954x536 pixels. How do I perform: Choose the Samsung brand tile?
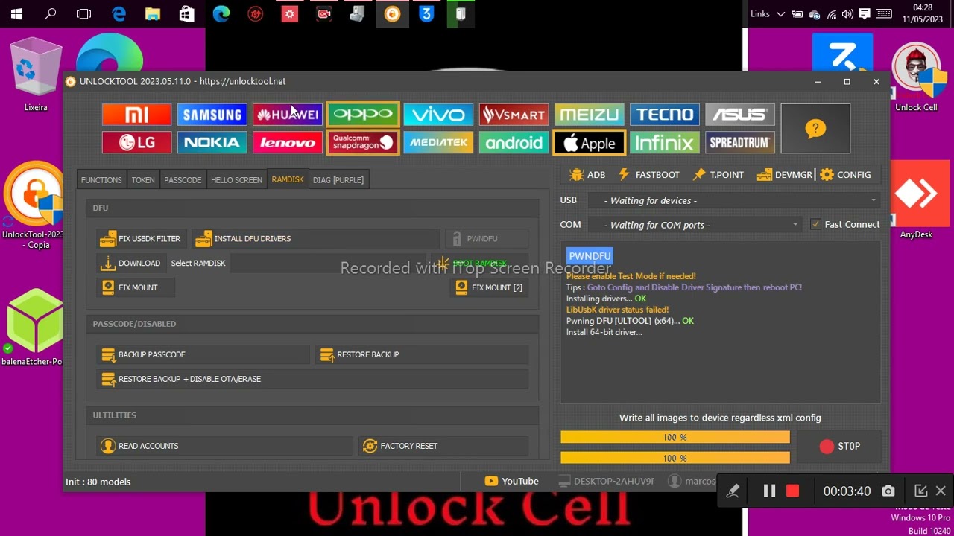(212, 115)
